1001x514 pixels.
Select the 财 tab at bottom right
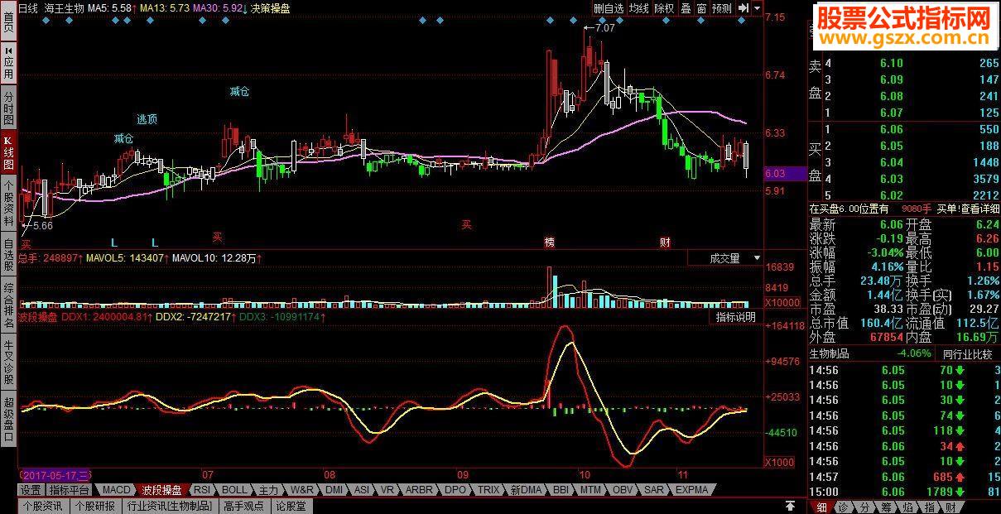(x=951, y=507)
